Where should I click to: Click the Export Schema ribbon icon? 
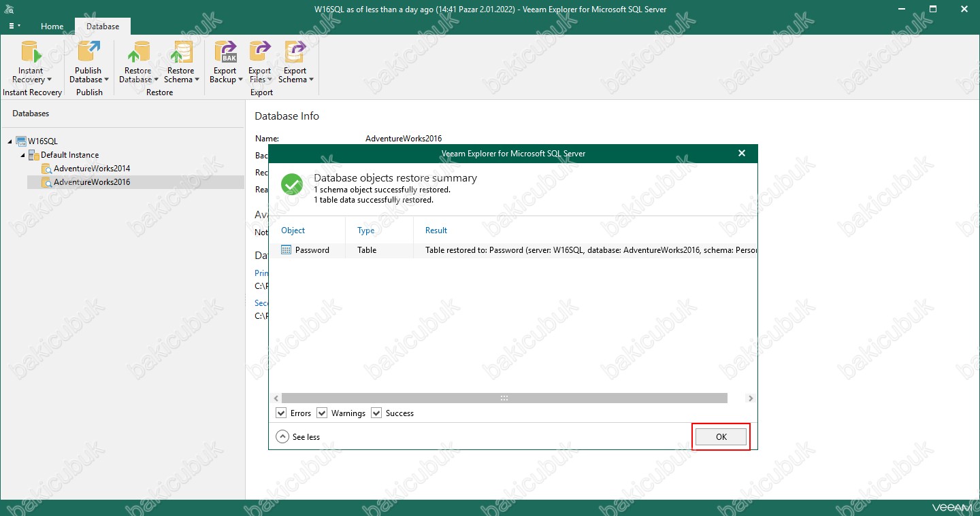295,52
